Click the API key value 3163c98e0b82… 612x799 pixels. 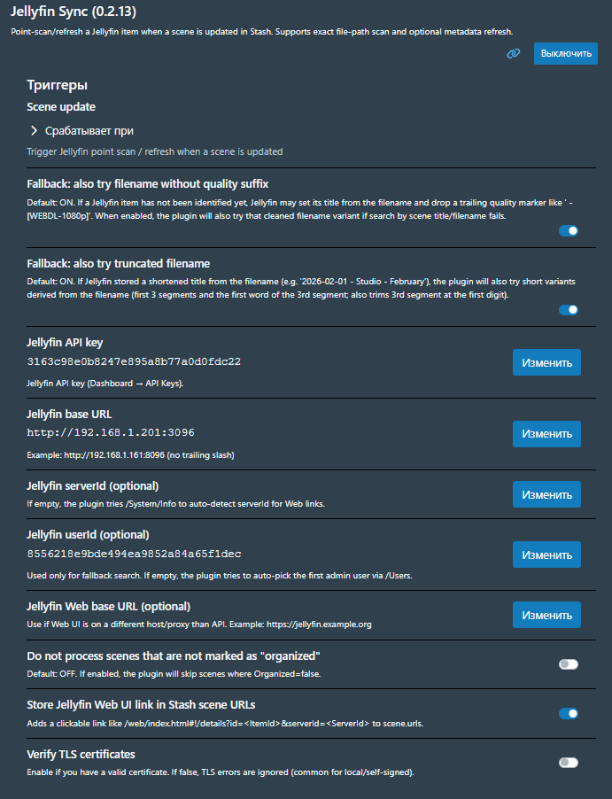[x=134, y=361]
